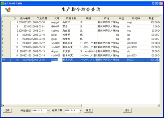Click quantity cell 200.00
The height and width of the screenshot is (119, 164).
pos(151,60)
